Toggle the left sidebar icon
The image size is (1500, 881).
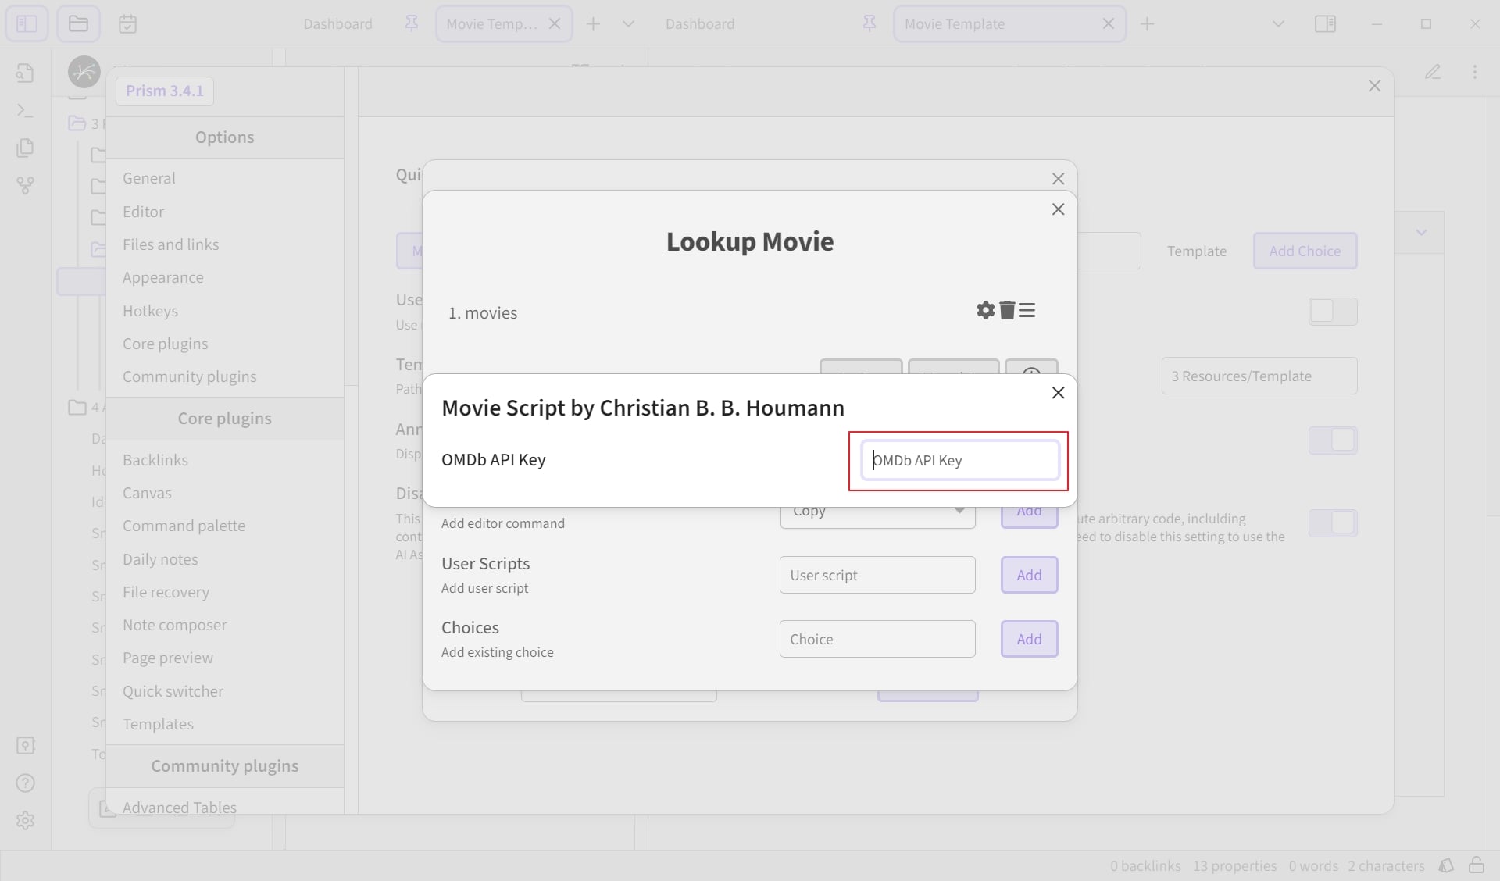[27, 23]
